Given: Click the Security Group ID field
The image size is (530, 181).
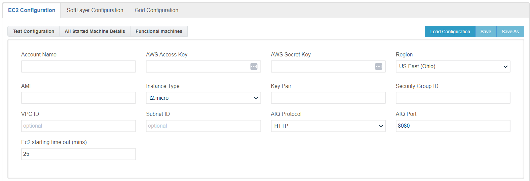Looking at the screenshot, I should point(453,98).
